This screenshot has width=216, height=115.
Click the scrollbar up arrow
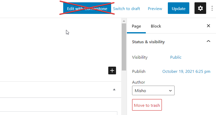[124, 21]
